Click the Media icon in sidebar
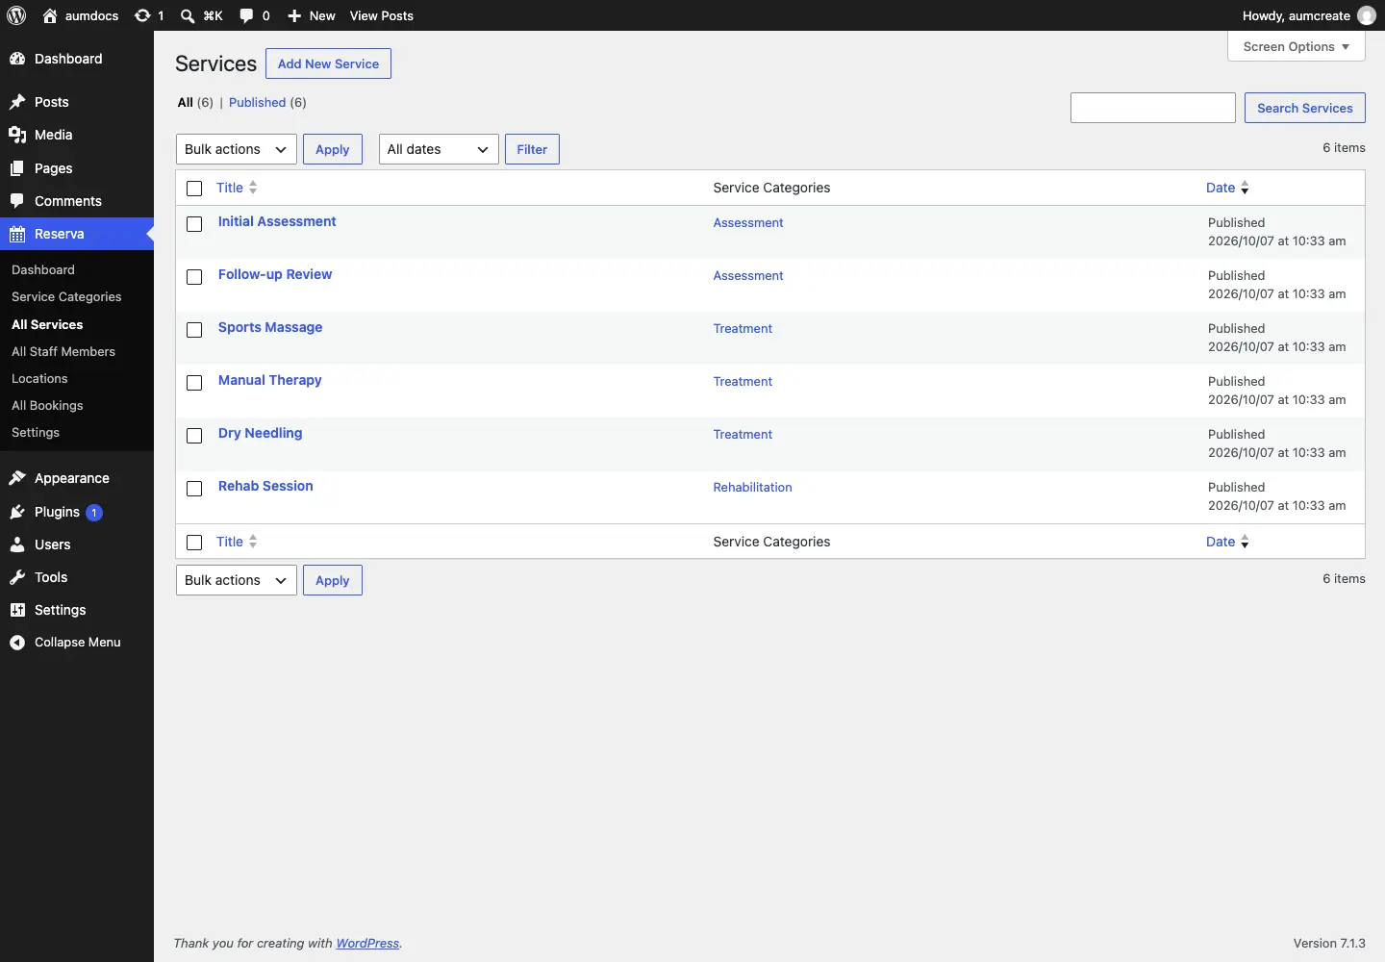 pos(17,135)
